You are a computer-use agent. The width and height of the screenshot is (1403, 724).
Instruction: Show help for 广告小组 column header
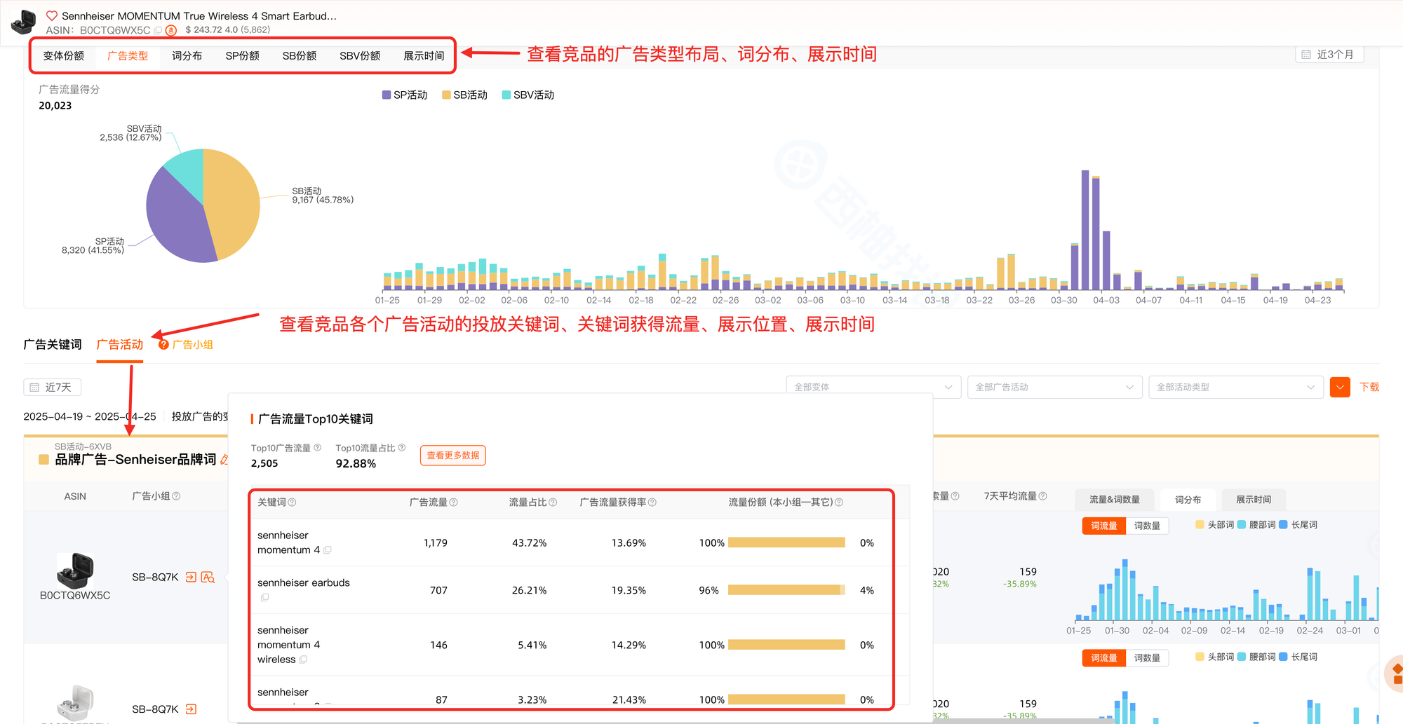click(x=176, y=496)
